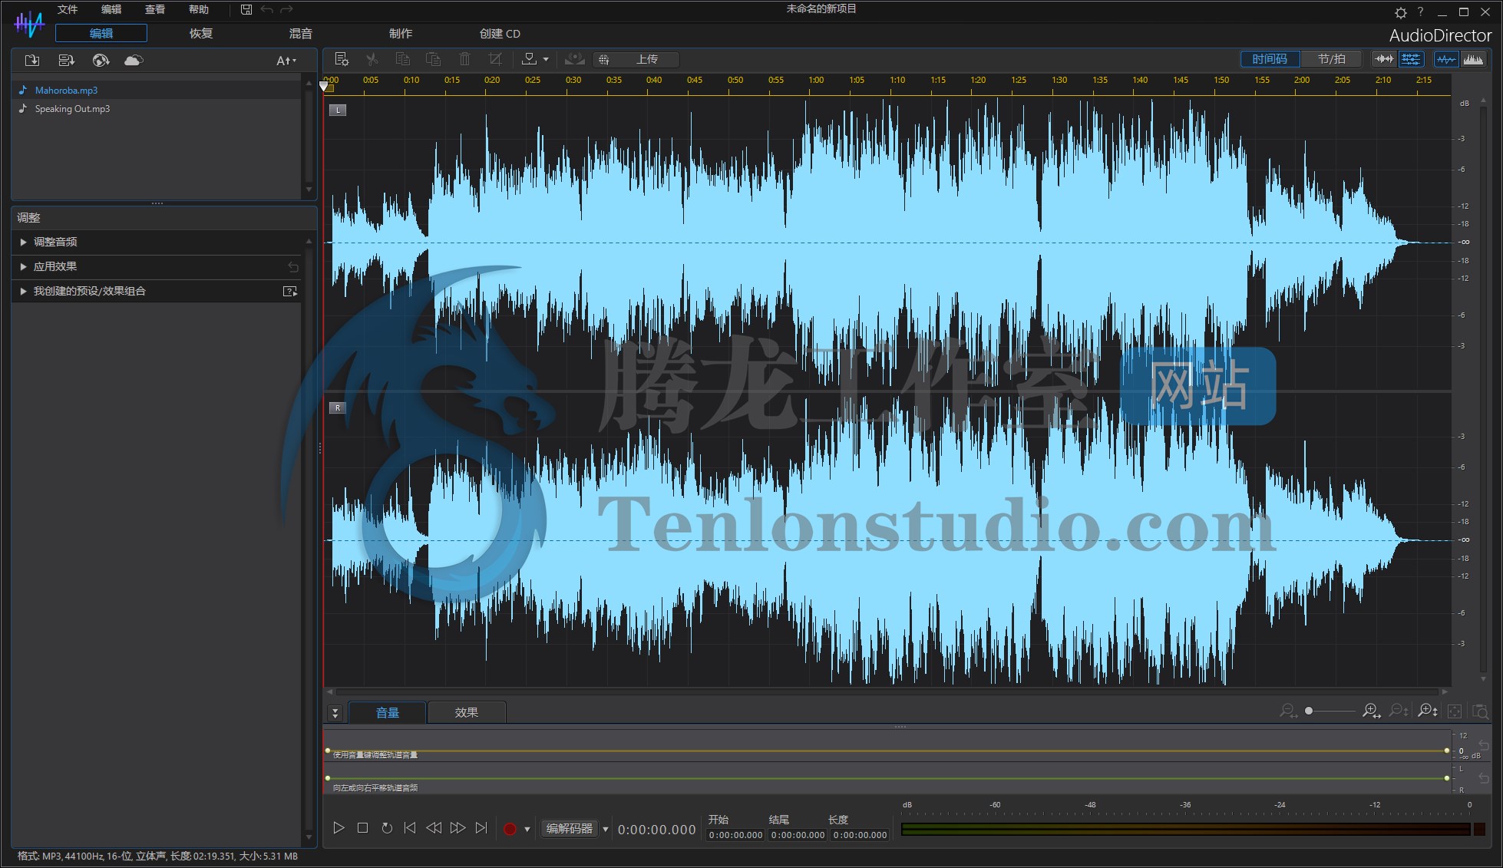This screenshot has width=1503, height=868.
Task: Click the Record button
Action: pyautogui.click(x=510, y=829)
